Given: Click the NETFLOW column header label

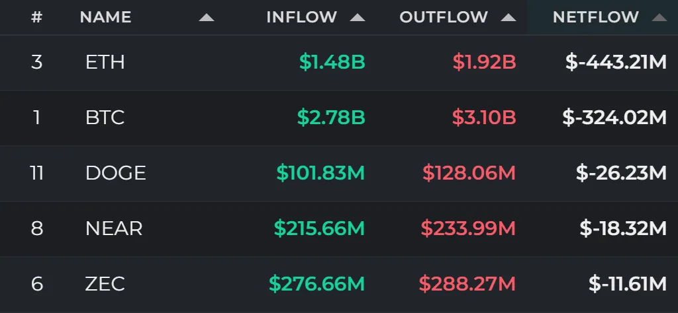Looking at the screenshot, I should (596, 17).
